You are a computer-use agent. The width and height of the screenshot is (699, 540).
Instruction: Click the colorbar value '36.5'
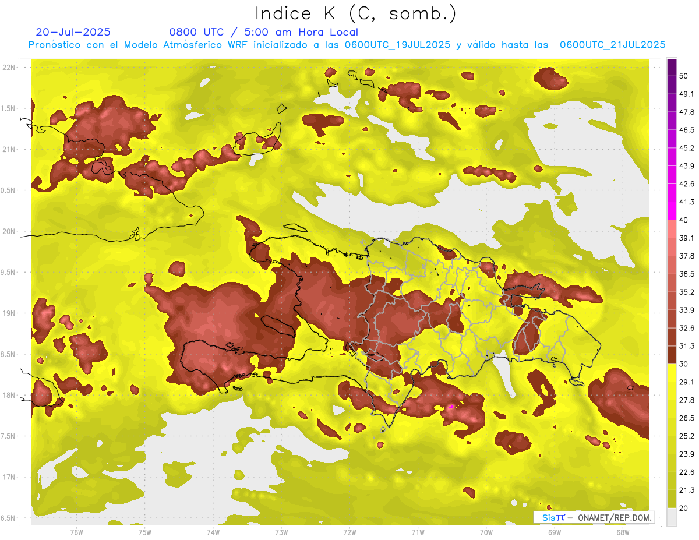687,274
